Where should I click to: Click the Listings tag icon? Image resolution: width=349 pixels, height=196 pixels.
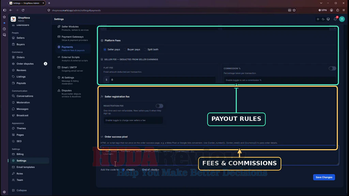click(x=13, y=77)
